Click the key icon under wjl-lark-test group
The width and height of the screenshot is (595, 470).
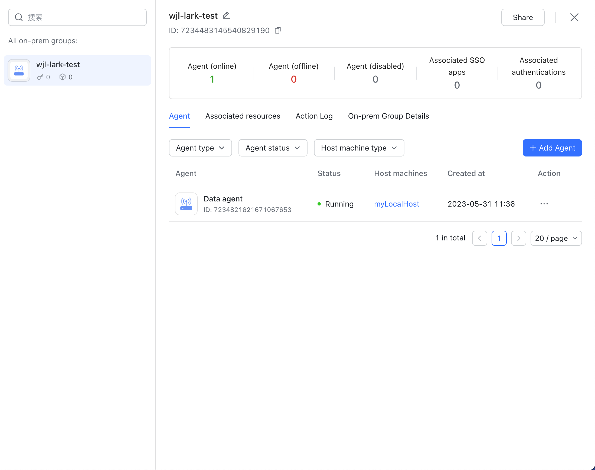tap(40, 77)
